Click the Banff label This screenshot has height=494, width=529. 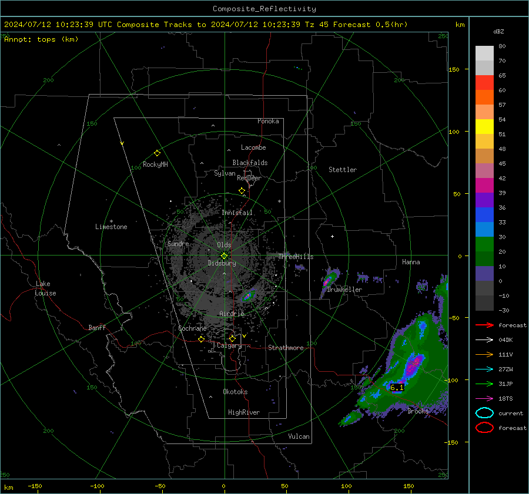tap(97, 328)
